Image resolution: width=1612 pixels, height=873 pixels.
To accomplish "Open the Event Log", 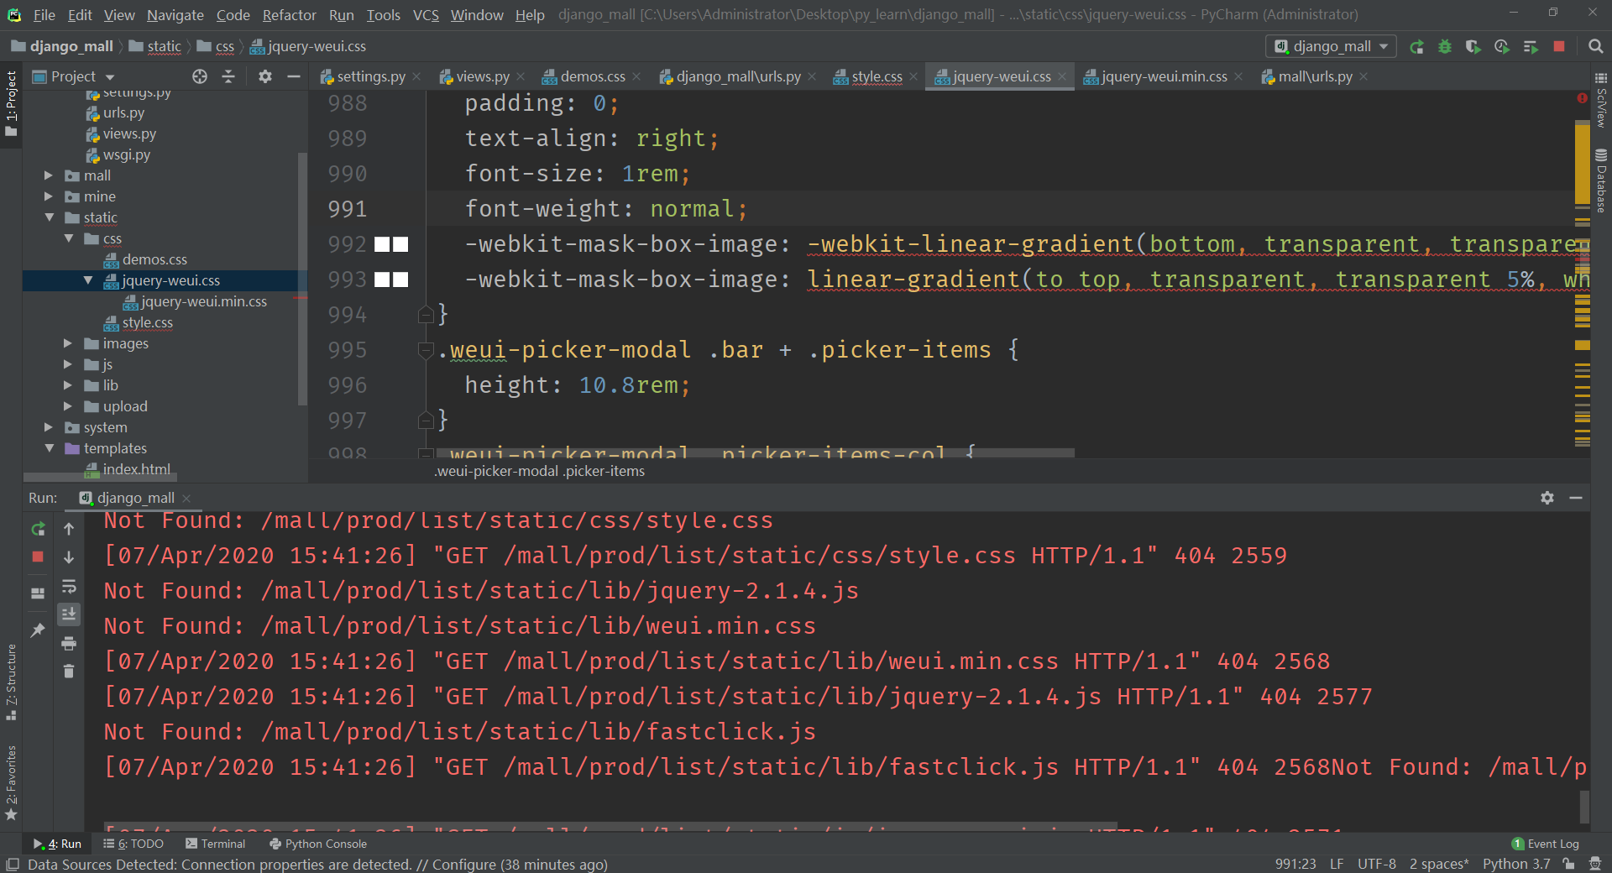I will click(x=1545, y=844).
